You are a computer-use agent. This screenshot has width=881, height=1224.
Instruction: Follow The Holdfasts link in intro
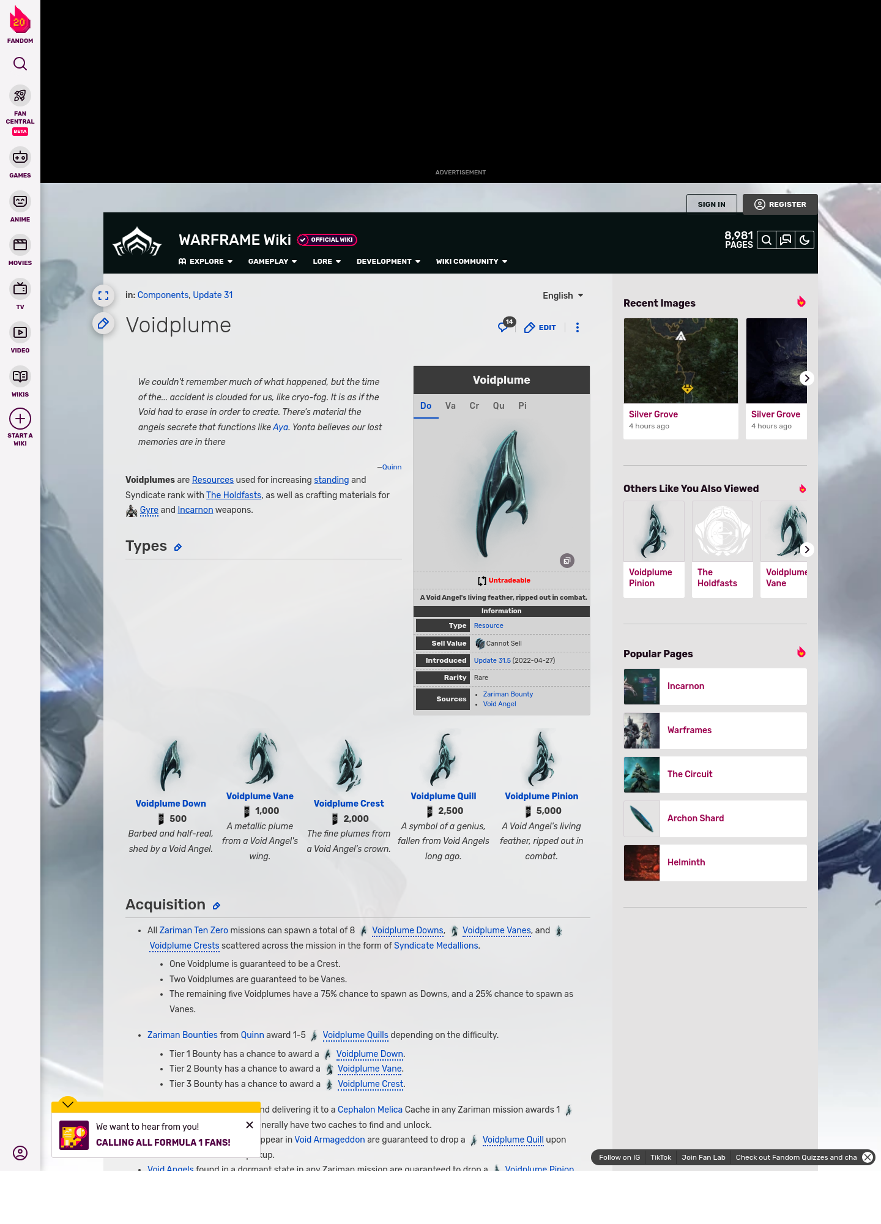pos(234,495)
